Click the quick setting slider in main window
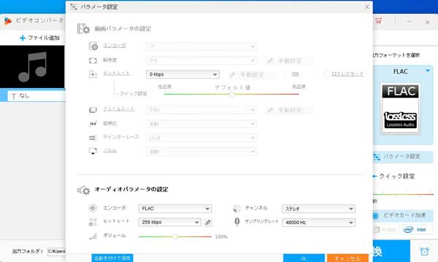The image size is (438, 262). [403, 194]
